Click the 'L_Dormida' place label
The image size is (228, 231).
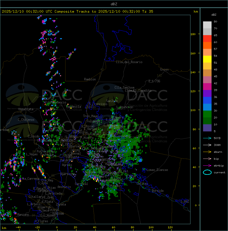tap(156, 191)
